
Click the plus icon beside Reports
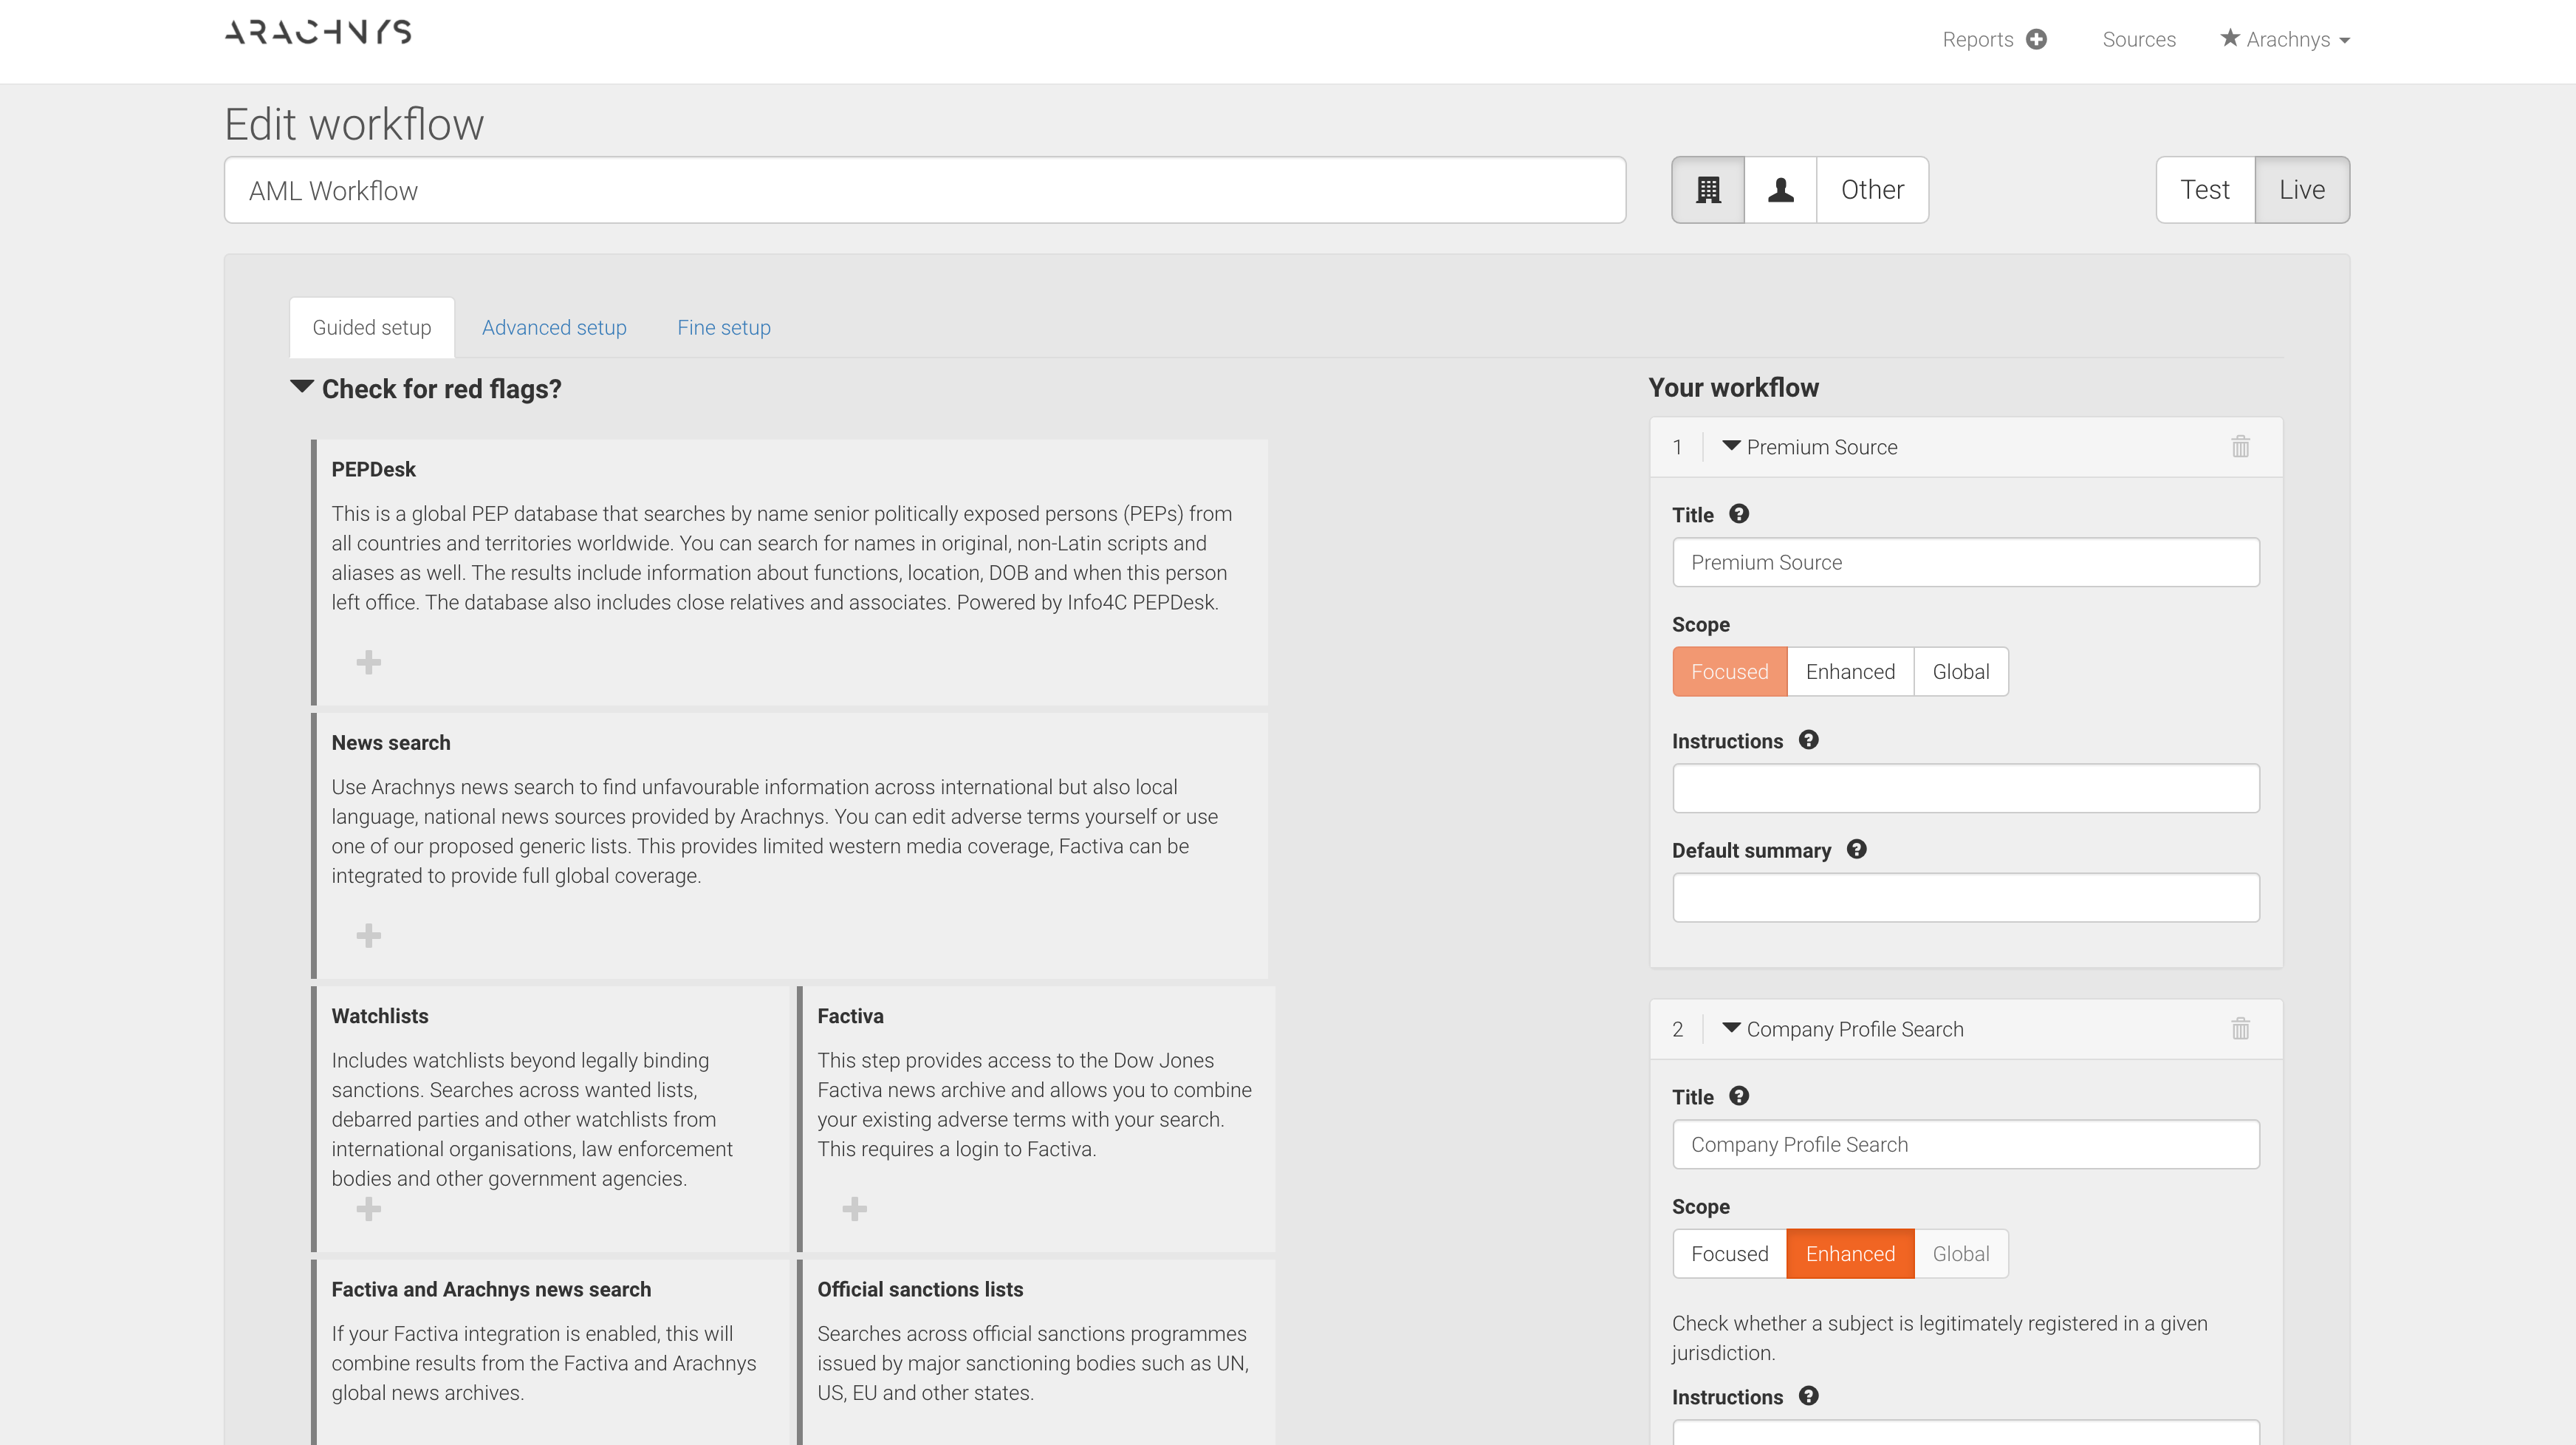(x=2036, y=39)
